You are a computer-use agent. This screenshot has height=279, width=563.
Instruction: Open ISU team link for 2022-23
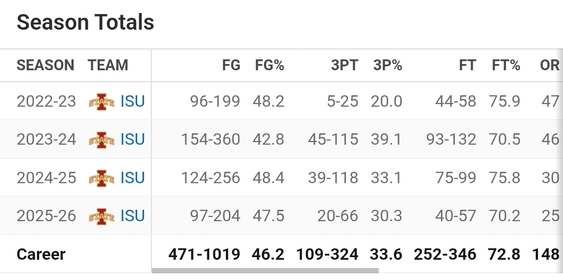[132, 101]
